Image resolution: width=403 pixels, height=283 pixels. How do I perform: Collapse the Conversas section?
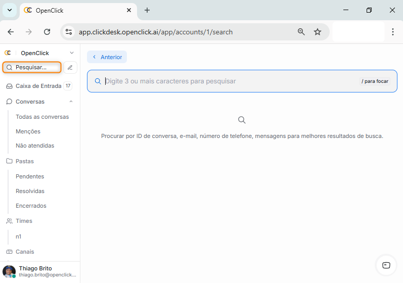(71, 102)
